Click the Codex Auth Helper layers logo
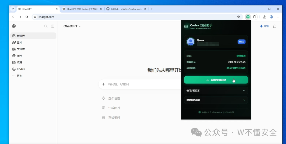The height and width of the screenshot is (144, 286). point(186,26)
